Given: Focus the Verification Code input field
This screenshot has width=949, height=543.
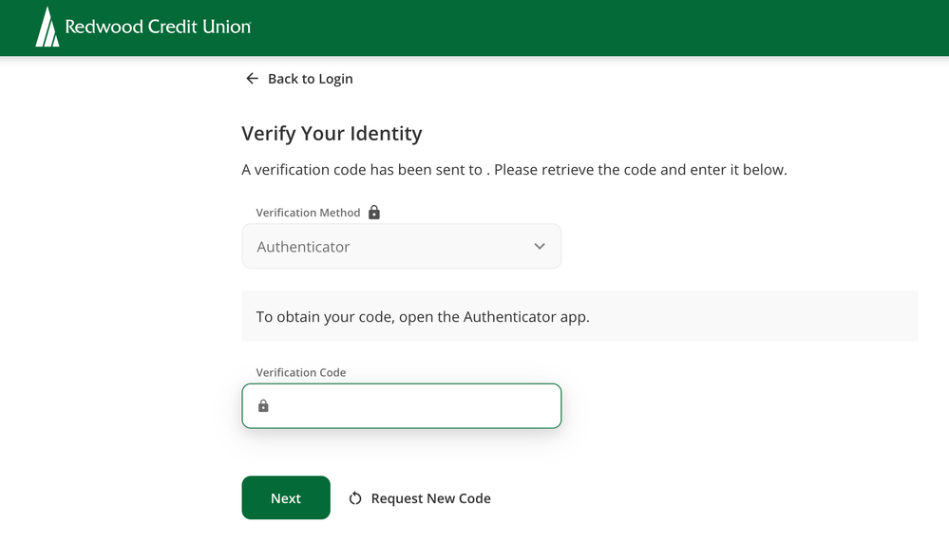Looking at the screenshot, I should coord(413,406).
